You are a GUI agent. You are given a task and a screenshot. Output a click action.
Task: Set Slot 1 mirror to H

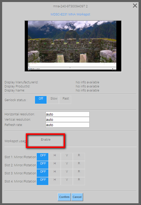click(x=55, y=157)
